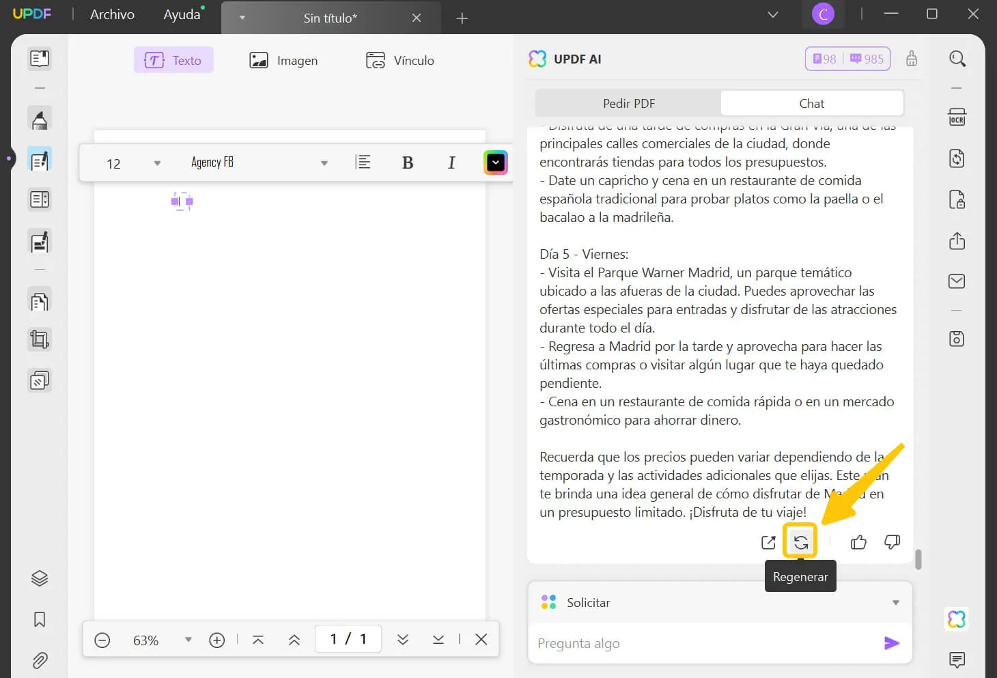
Task: Open the Archivo menu
Action: coord(112,14)
